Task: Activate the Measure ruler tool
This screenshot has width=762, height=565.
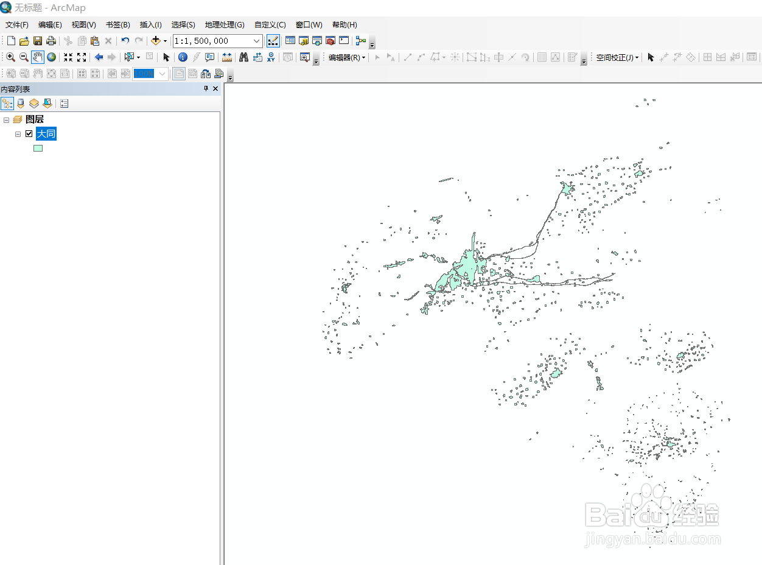Action: click(x=227, y=57)
